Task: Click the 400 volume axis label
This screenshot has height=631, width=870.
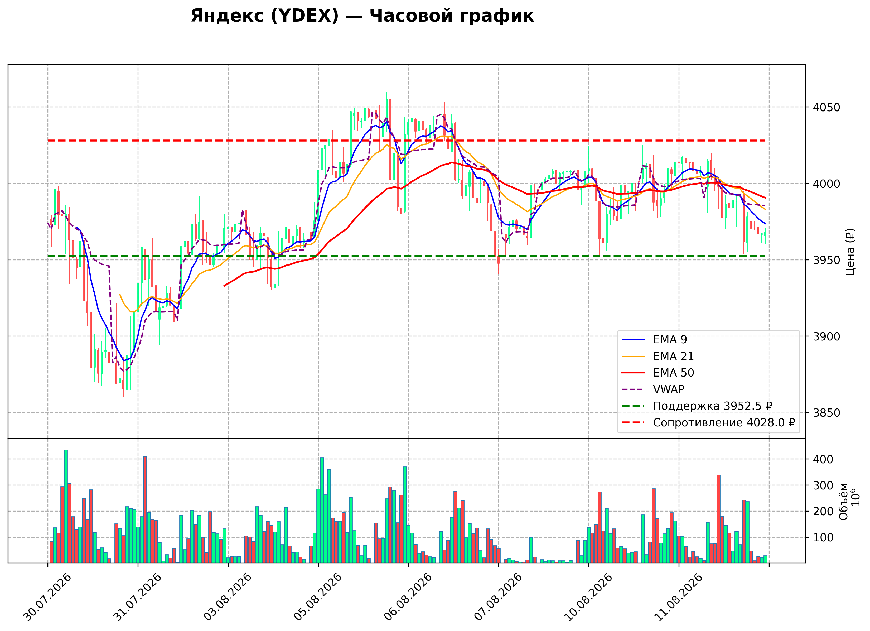Action: [823, 460]
